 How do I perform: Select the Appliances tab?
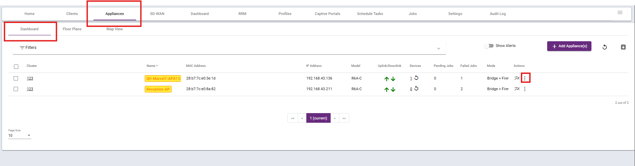coord(115,14)
